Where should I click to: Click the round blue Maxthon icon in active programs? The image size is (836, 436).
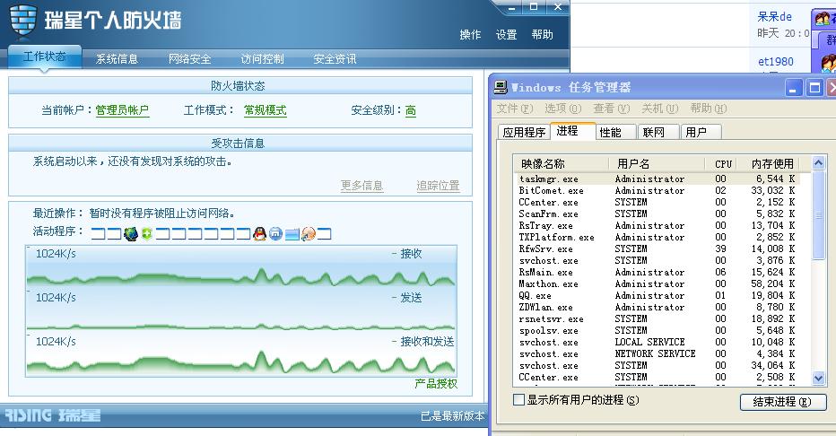pyautogui.click(x=275, y=233)
